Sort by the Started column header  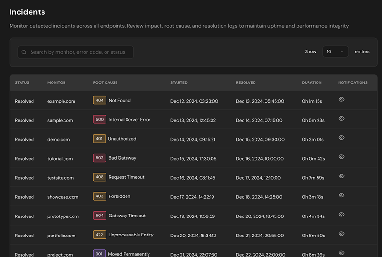point(179,83)
